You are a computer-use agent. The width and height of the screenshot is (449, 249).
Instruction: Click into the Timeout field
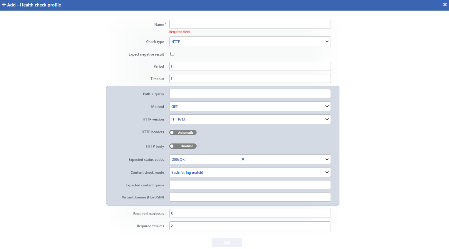tap(250, 78)
